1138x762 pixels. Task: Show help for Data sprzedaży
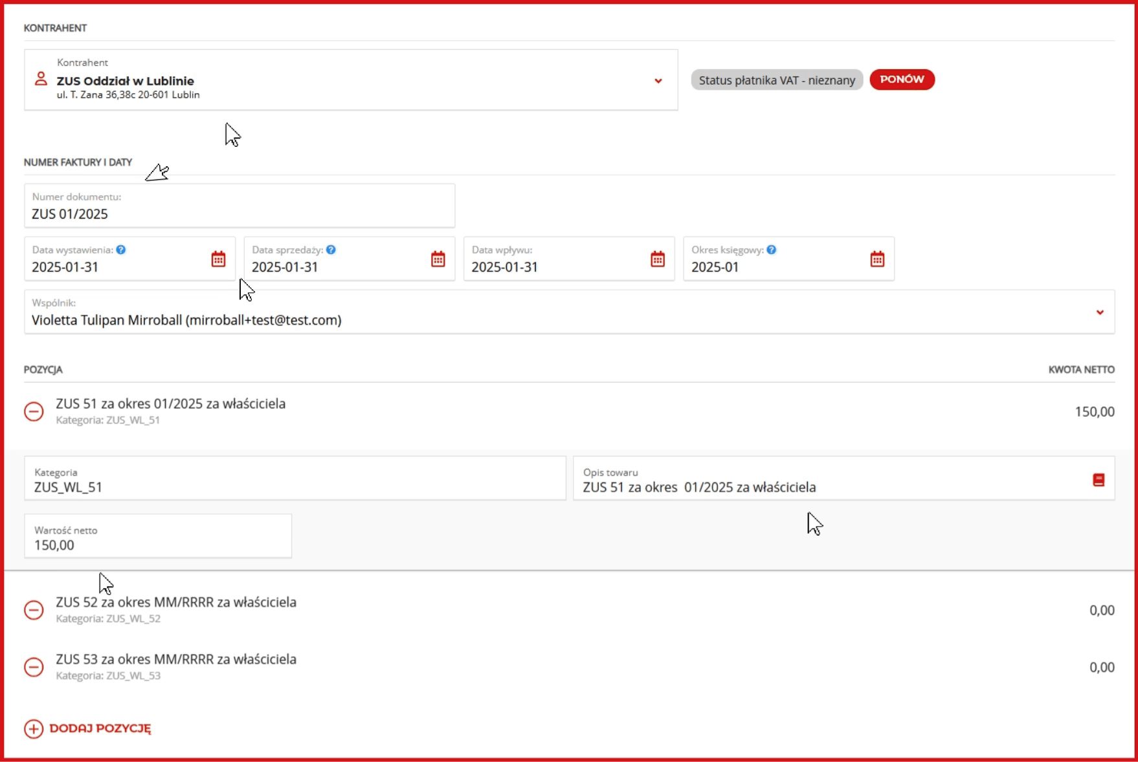(x=331, y=250)
